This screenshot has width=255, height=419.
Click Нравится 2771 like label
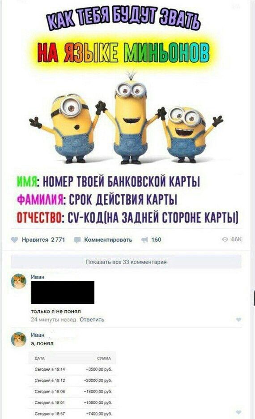43,239
